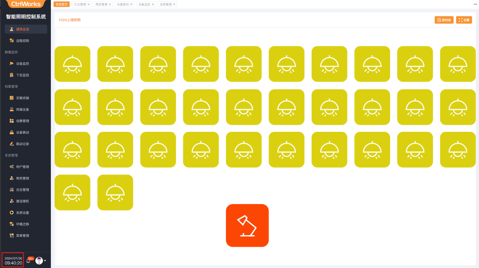Open 终端设备 sidebar entry
The image size is (479, 268).
point(22,109)
